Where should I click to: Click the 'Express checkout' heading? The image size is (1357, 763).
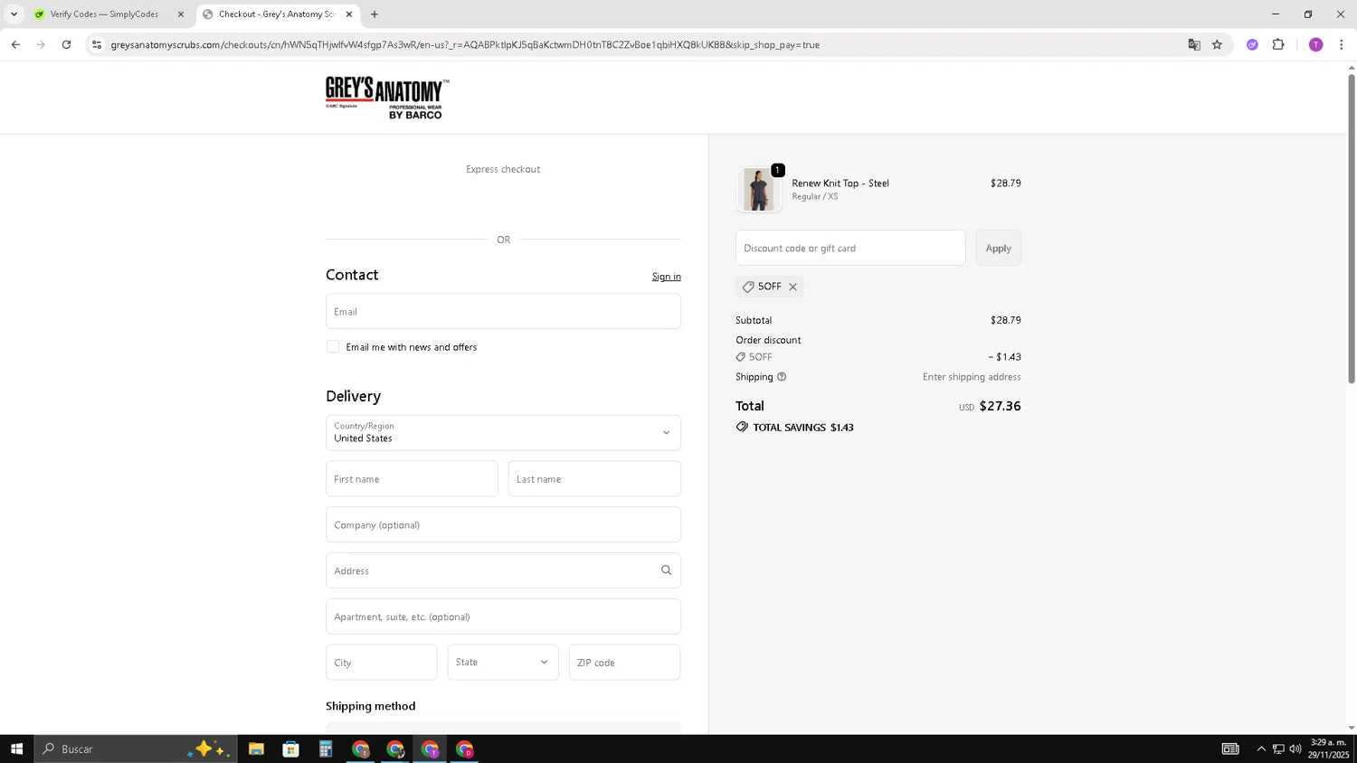point(503,169)
